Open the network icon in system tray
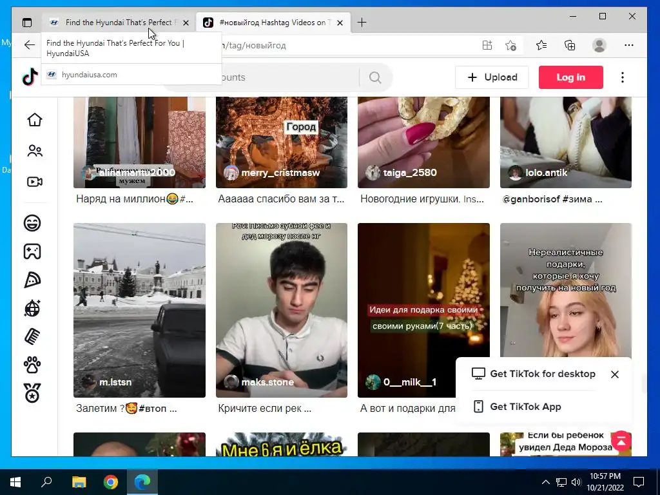Image resolution: width=660 pixels, height=495 pixels. pos(561,482)
